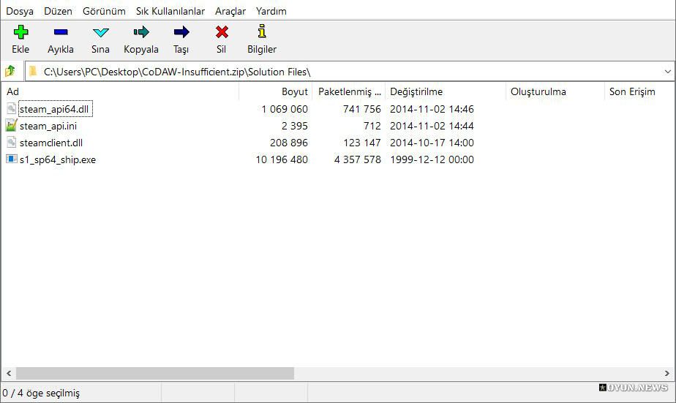Go up one folder level via arrow icon
This screenshot has width=676, height=403.
(x=10, y=71)
